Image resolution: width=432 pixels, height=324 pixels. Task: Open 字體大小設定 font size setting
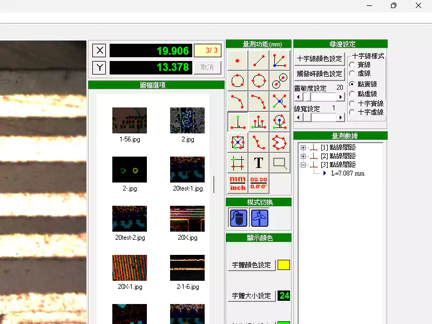tap(252, 296)
